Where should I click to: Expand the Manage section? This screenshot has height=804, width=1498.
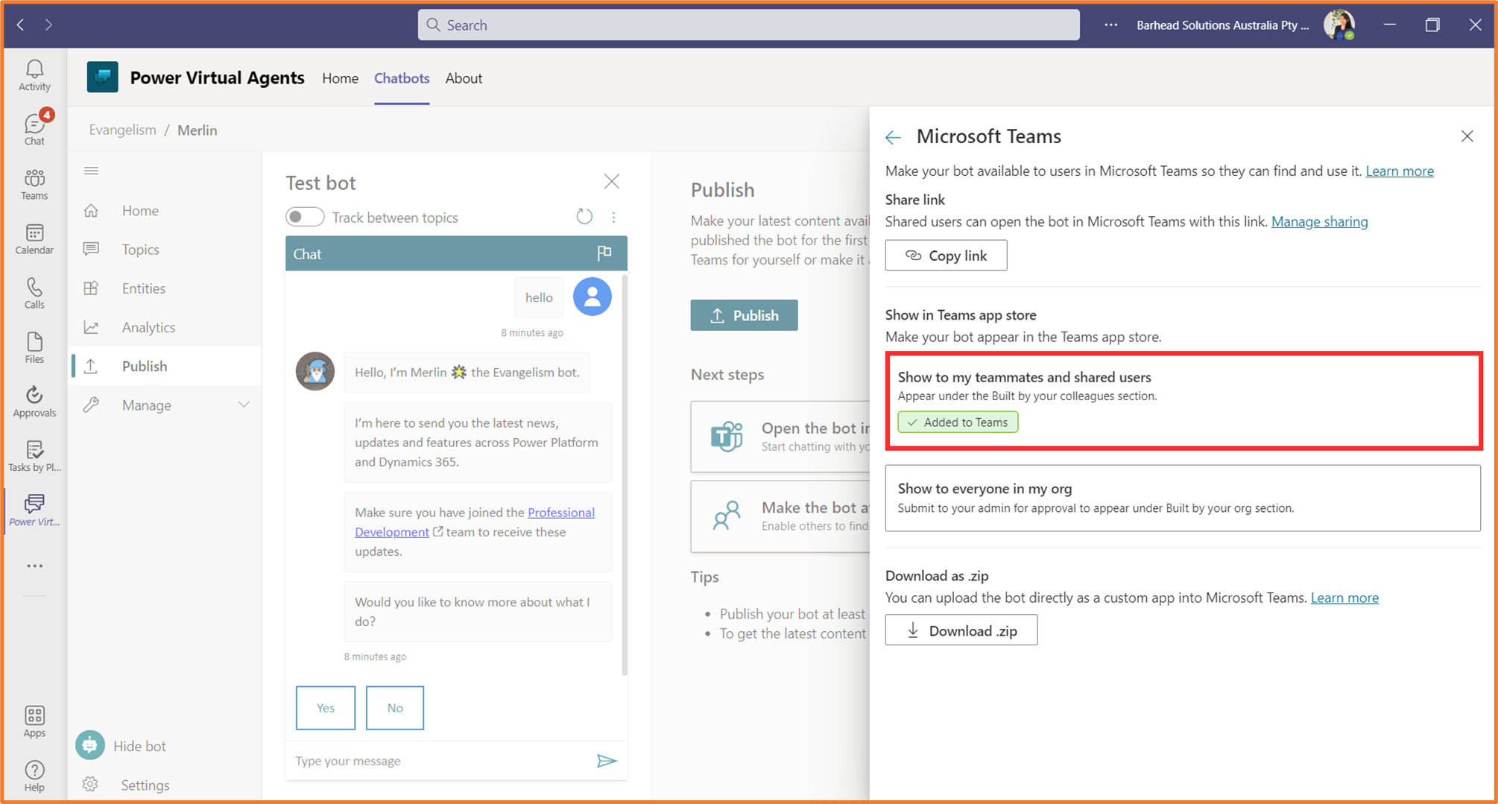[146, 405]
